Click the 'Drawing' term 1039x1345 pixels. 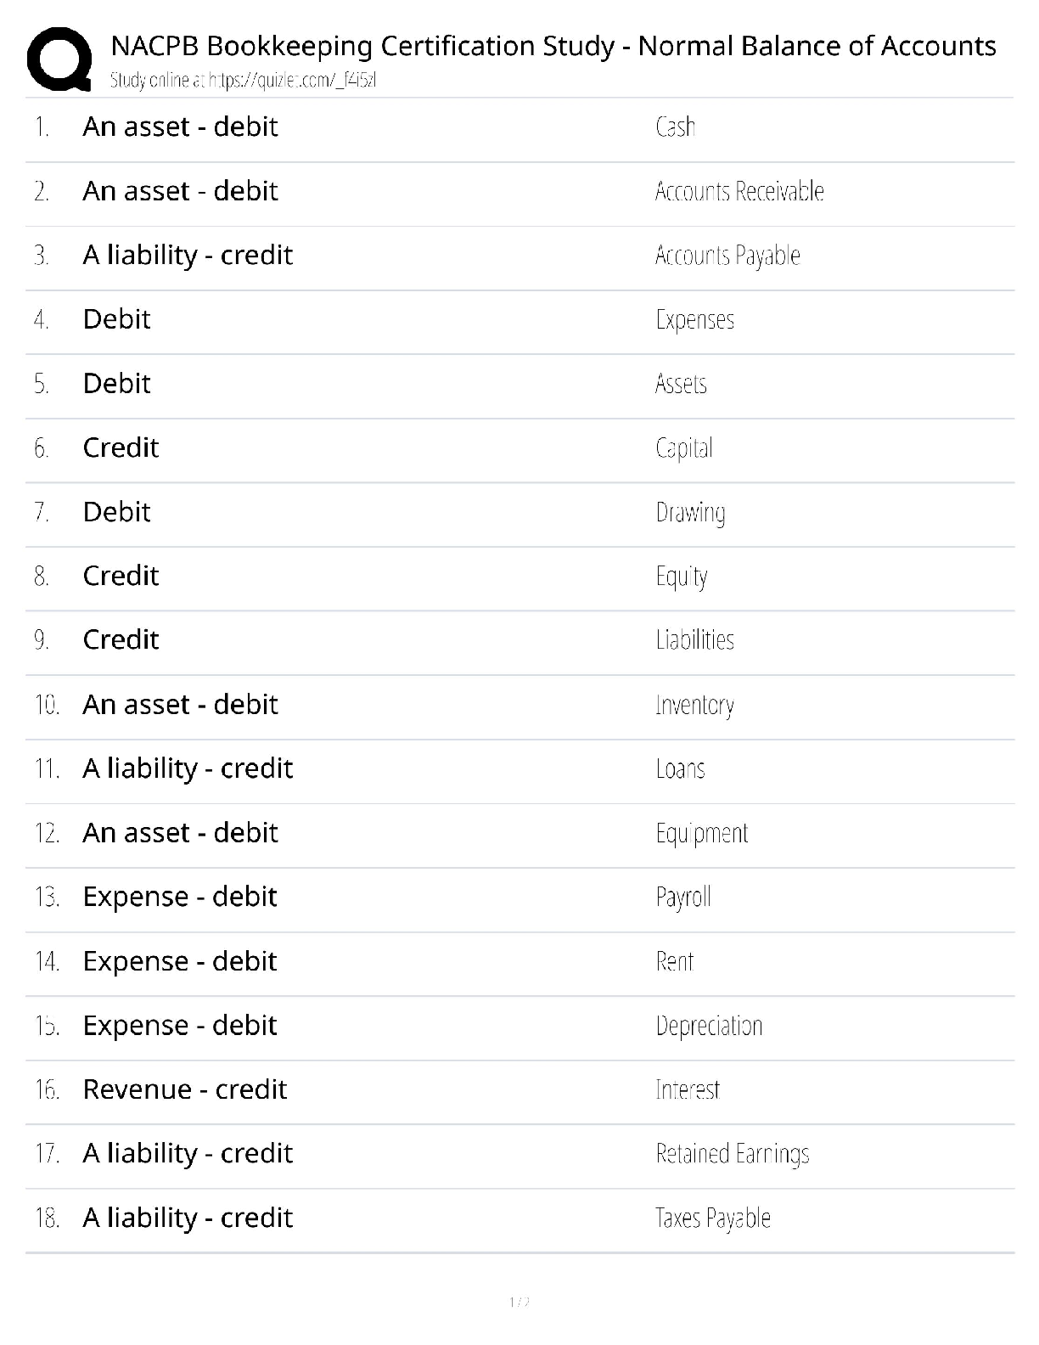pyautogui.click(x=690, y=513)
